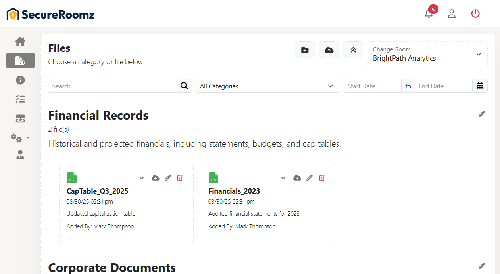Collapse all categories with double-chevron button
The height and width of the screenshot is (274, 500).
pos(353,50)
